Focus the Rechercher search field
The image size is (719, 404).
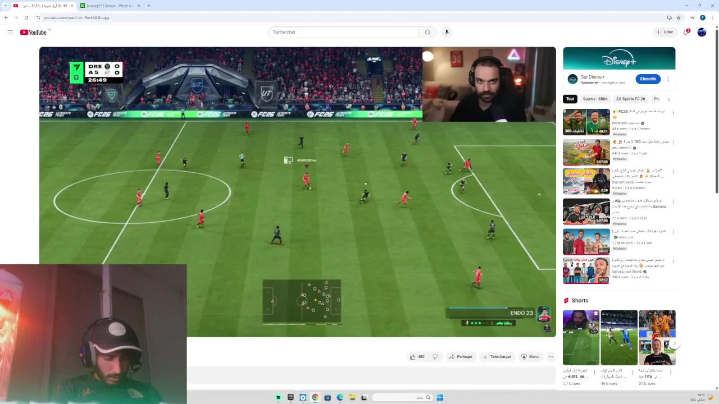[344, 32]
